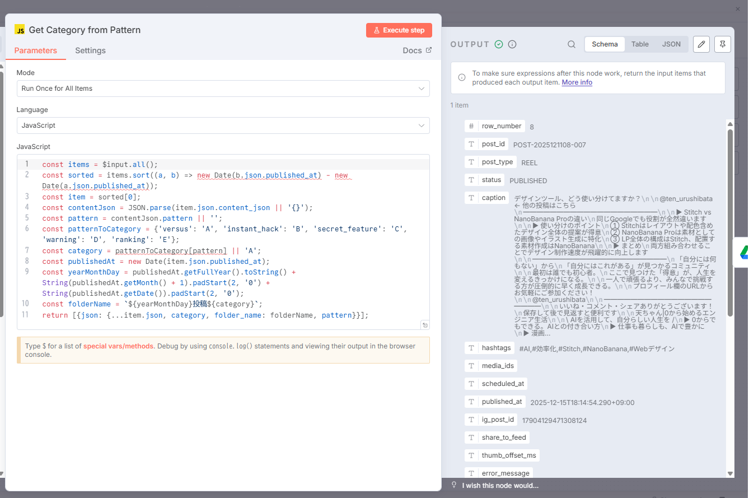Open the Mode dropdown

tap(223, 89)
